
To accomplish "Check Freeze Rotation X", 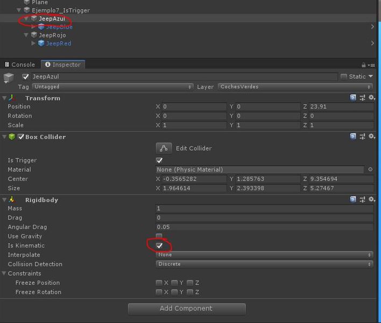I will pyautogui.click(x=159, y=292).
